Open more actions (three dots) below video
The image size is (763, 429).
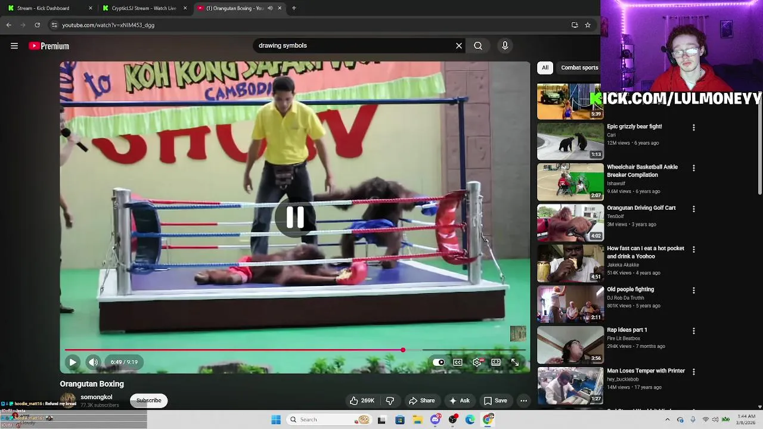[x=523, y=400]
